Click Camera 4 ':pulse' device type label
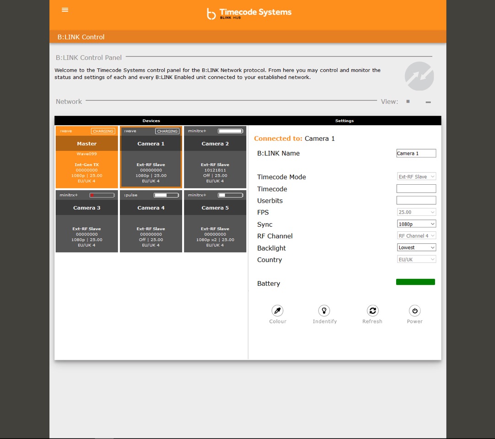Viewport: 495px width, 439px height. (131, 195)
